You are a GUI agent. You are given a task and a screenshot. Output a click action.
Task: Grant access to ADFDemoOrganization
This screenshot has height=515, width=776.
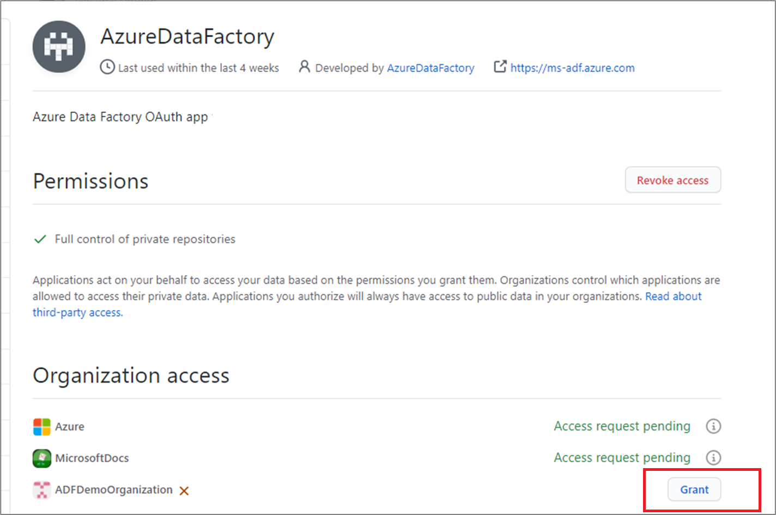694,489
